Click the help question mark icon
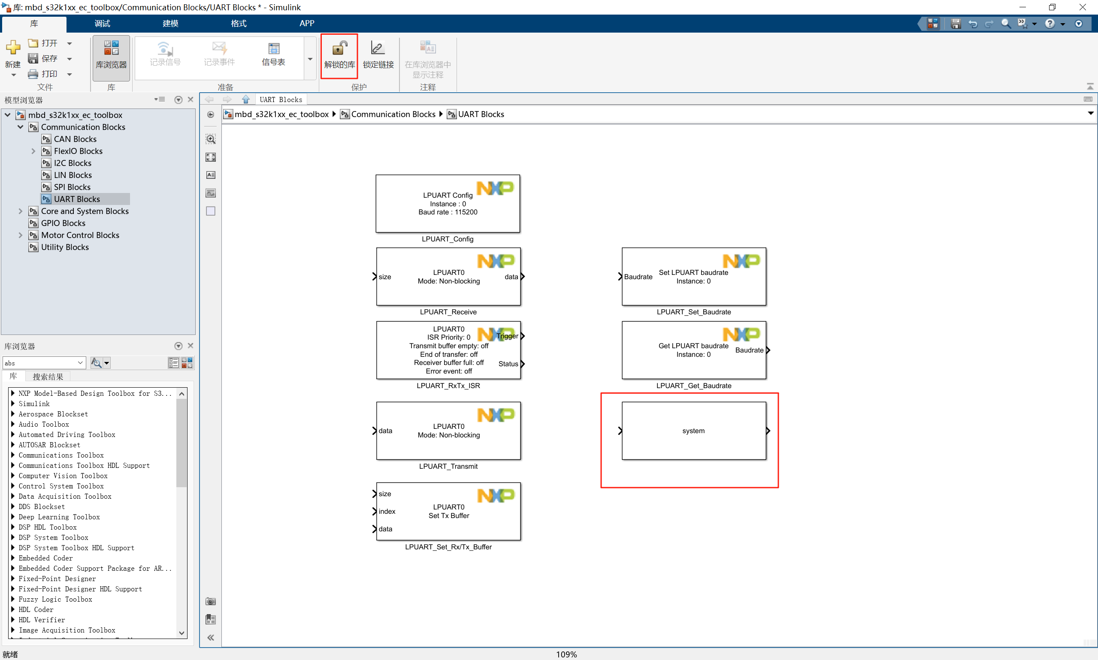The height and width of the screenshot is (660, 1098). click(x=1050, y=24)
